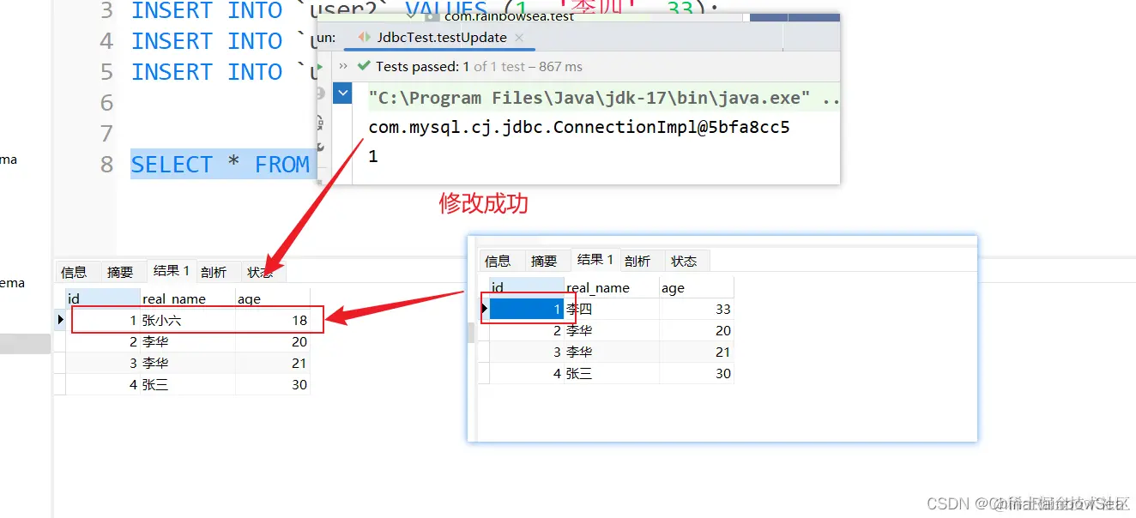The image size is (1136, 518).
Task: Select age 30 in the 李四 grid
Action: pos(697,373)
